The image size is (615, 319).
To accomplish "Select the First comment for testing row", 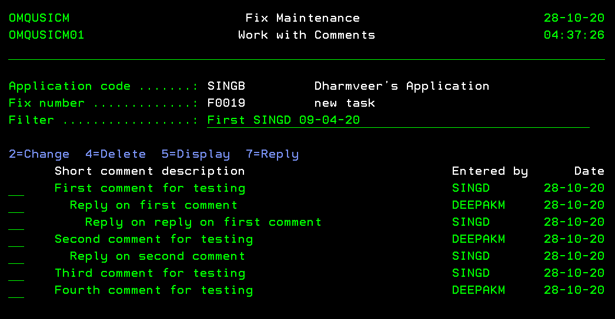I will [149, 188].
